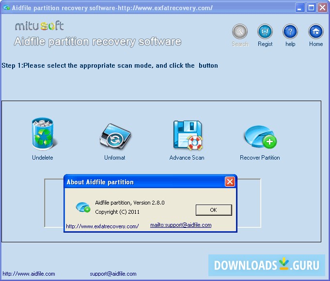Click the Unformat label text

(x=115, y=158)
